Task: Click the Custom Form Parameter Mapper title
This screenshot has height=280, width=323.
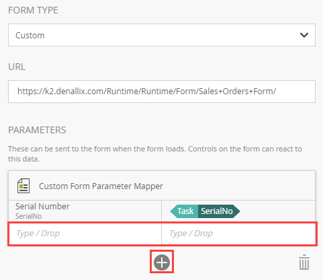Action: [101, 186]
